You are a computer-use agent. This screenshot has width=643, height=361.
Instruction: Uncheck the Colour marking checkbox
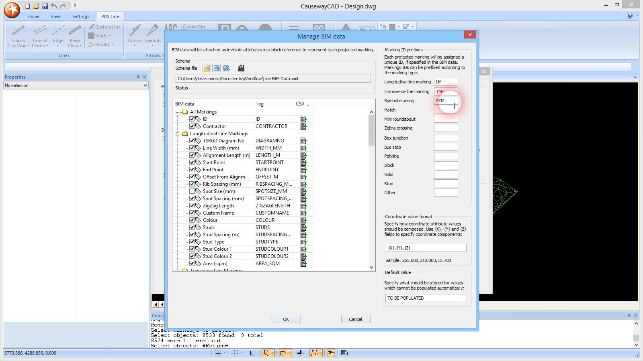click(x=192, y=220)
